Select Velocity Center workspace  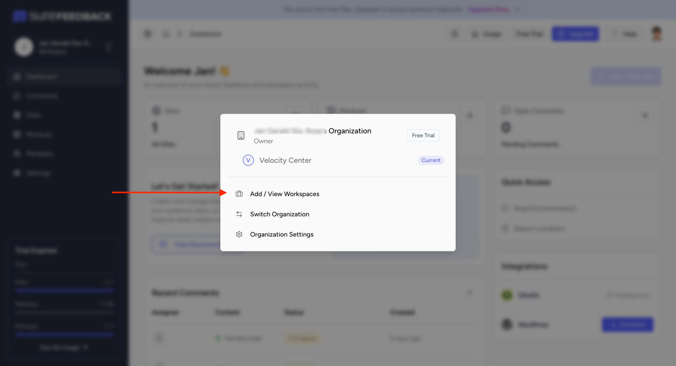pos(285,160)
